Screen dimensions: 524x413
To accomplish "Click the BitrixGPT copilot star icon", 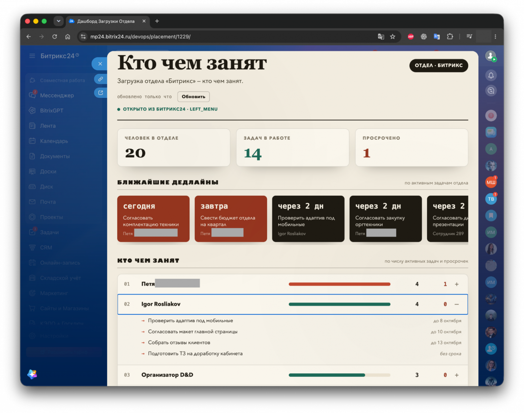I will (32, 374).
